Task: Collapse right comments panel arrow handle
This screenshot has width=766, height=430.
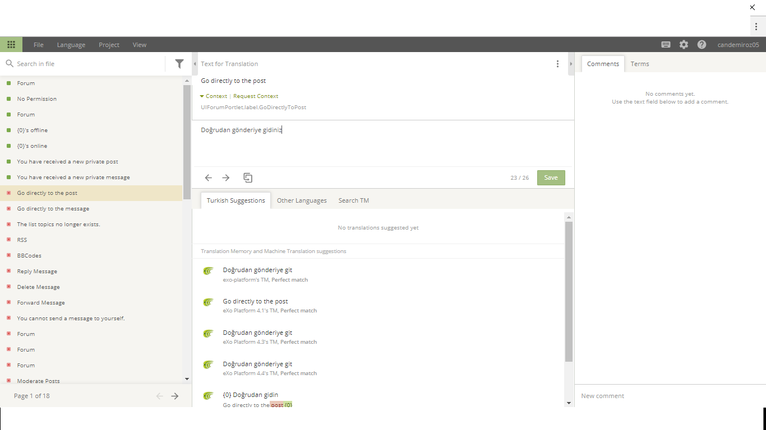Action: 571,64
